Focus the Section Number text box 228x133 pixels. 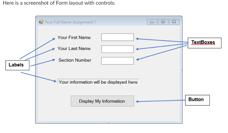[117, 61]
